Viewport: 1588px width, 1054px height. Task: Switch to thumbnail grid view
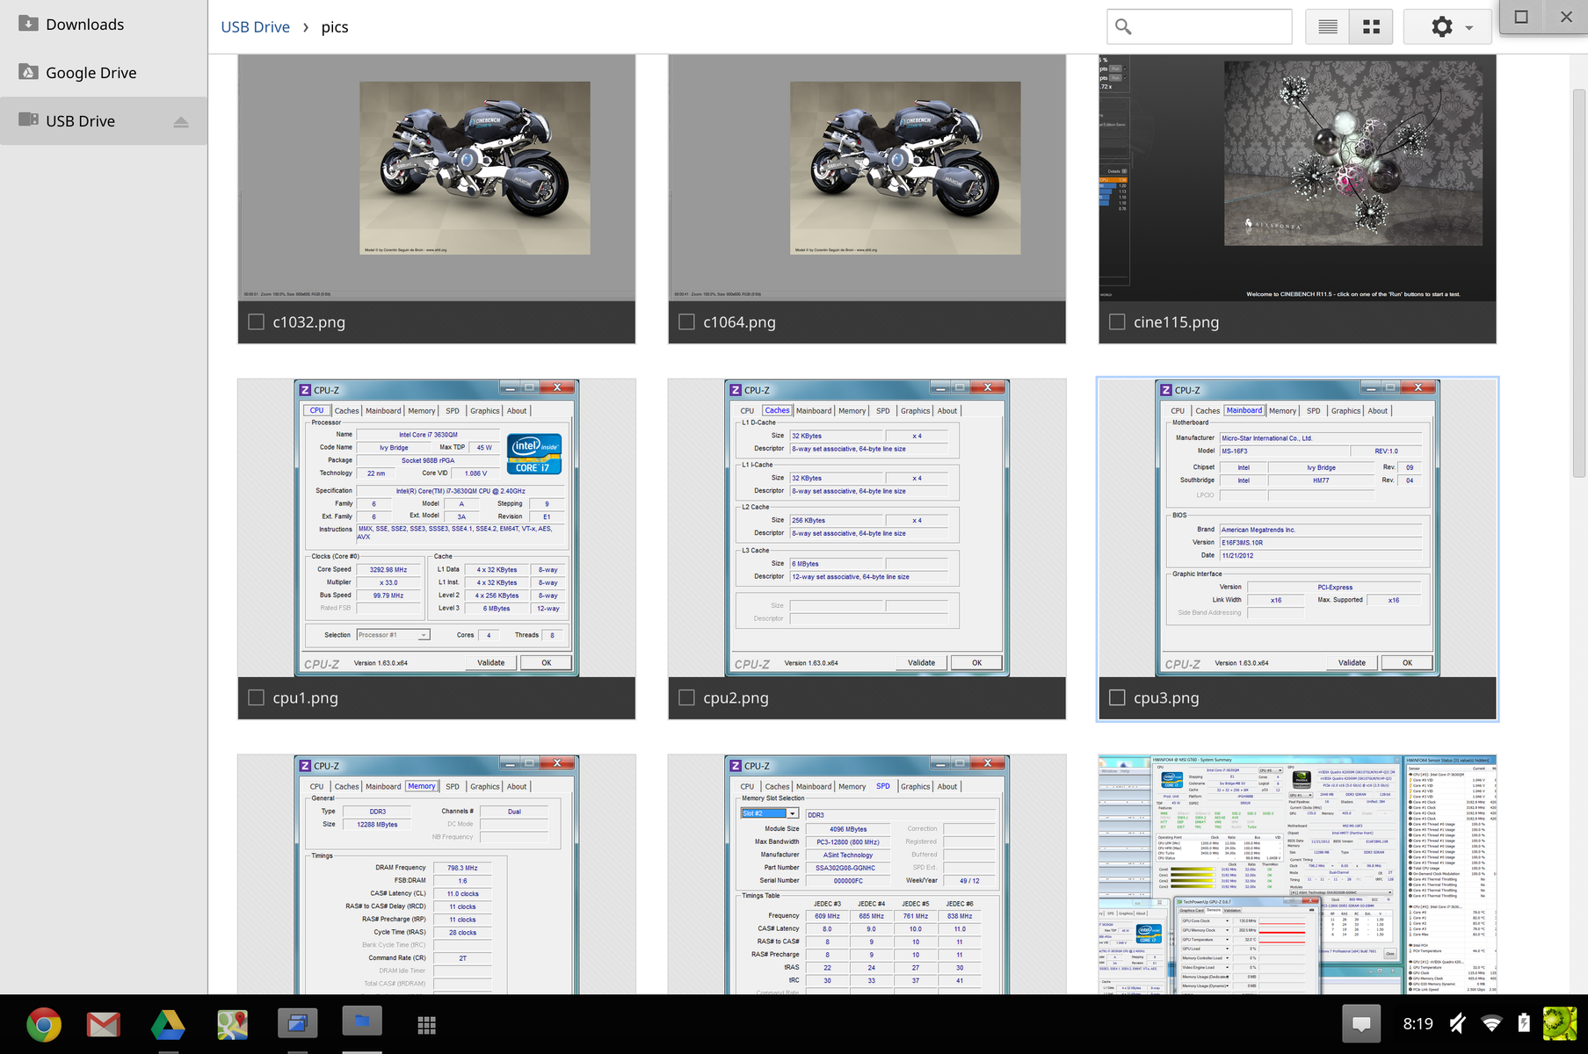[1371, 26]
